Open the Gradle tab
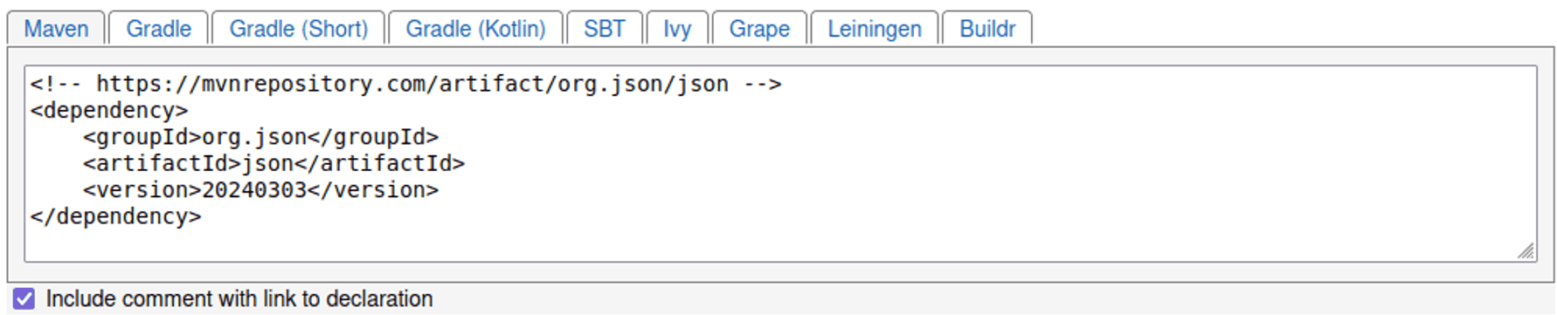The image size is (1557, 315). click(158, 29)
